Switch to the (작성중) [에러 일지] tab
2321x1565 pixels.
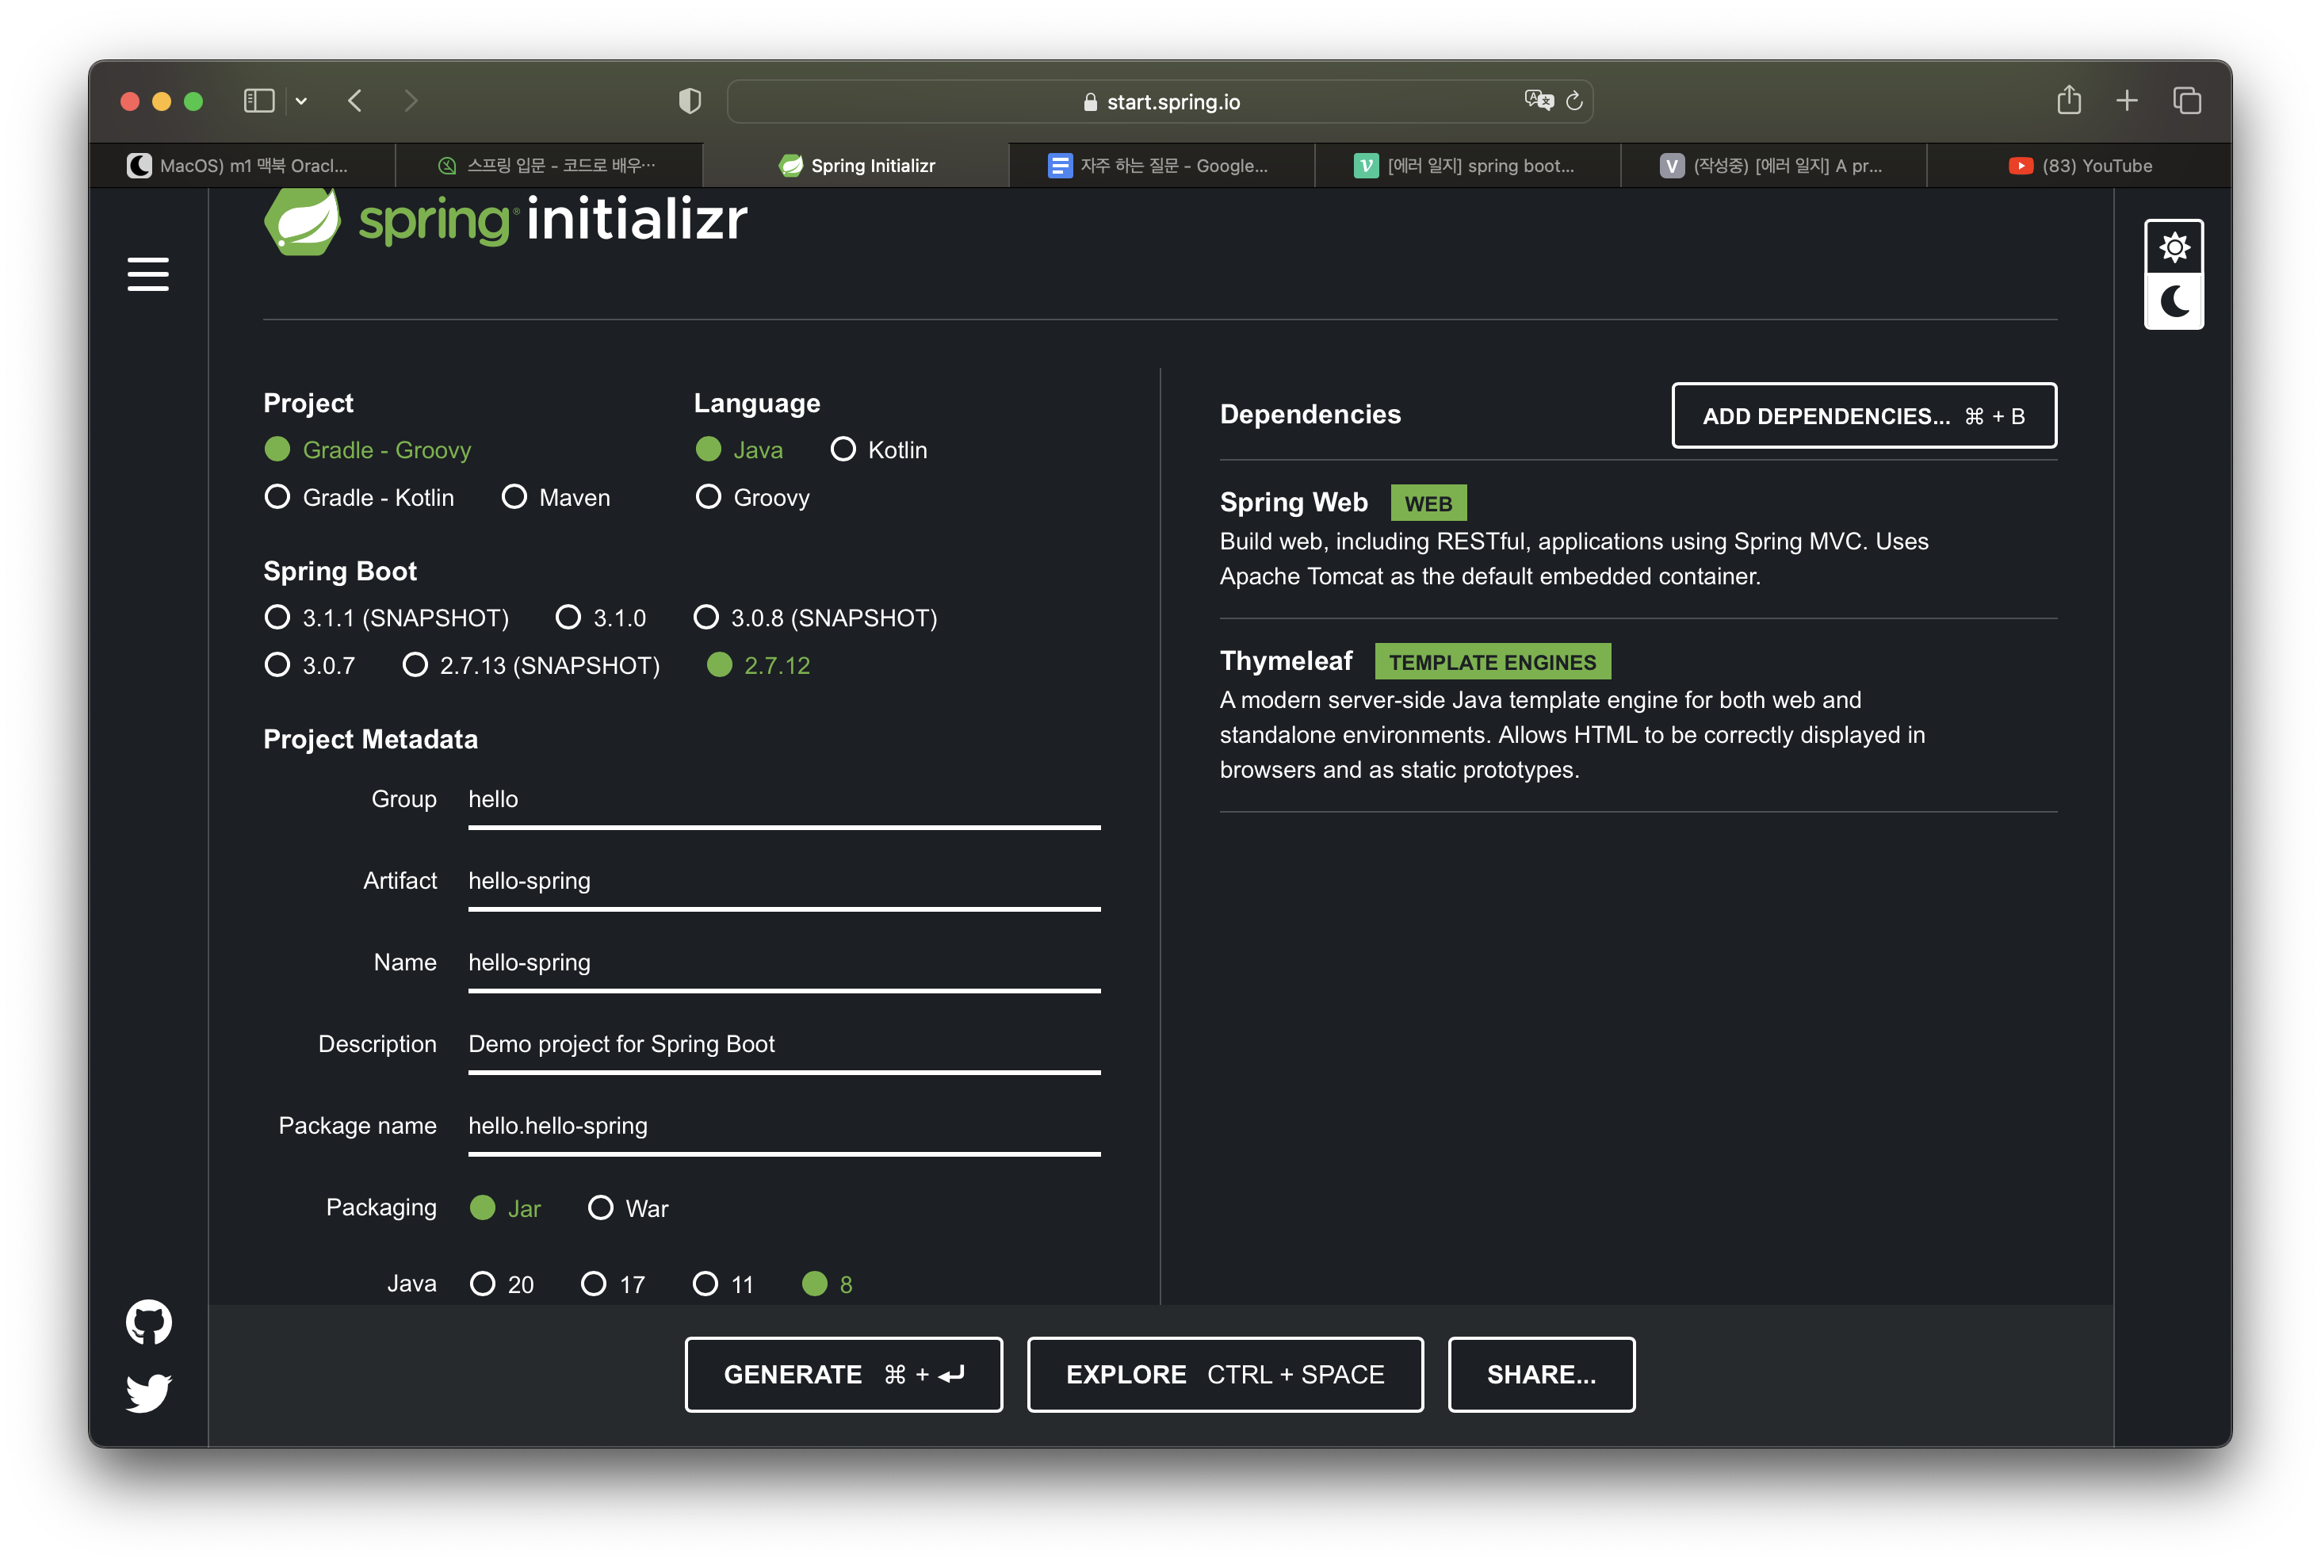[1774, 166]
